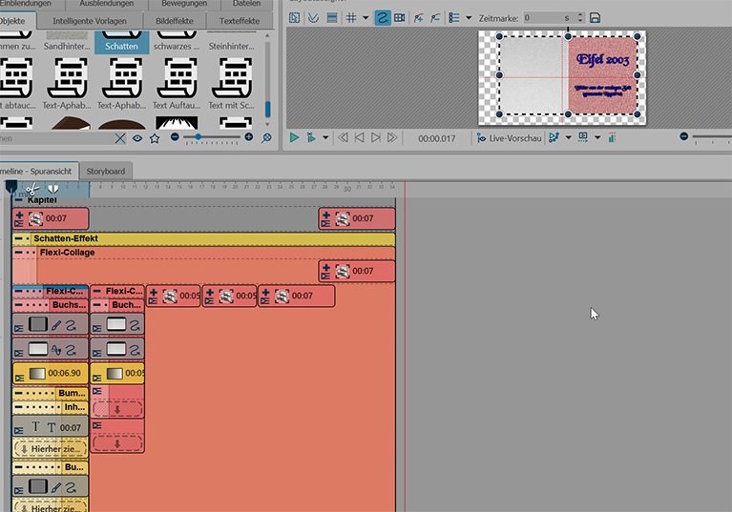Switch to the Storyboard tab
The image size is (732, 512).
(x=106, y=171)
